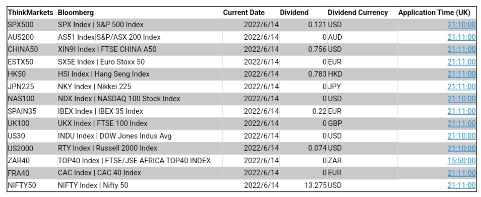Open the 15:50:00 link for ZAR40
This screenshot has height=197, width=481.
coord(461,161)
